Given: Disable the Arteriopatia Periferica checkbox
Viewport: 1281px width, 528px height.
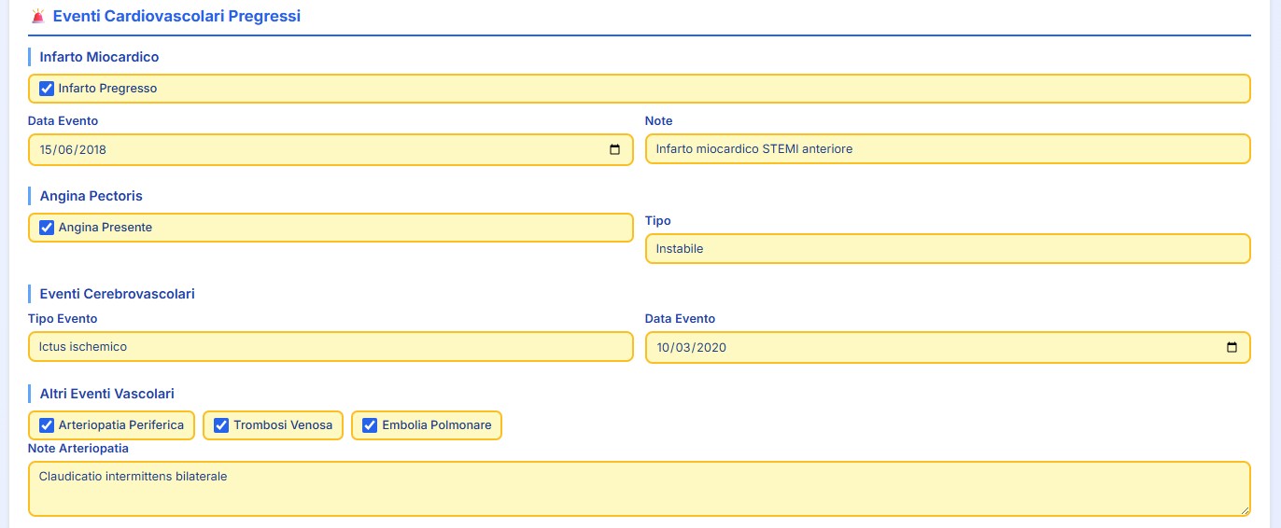Looking at the screenshot, I should (x=47, y=425).
